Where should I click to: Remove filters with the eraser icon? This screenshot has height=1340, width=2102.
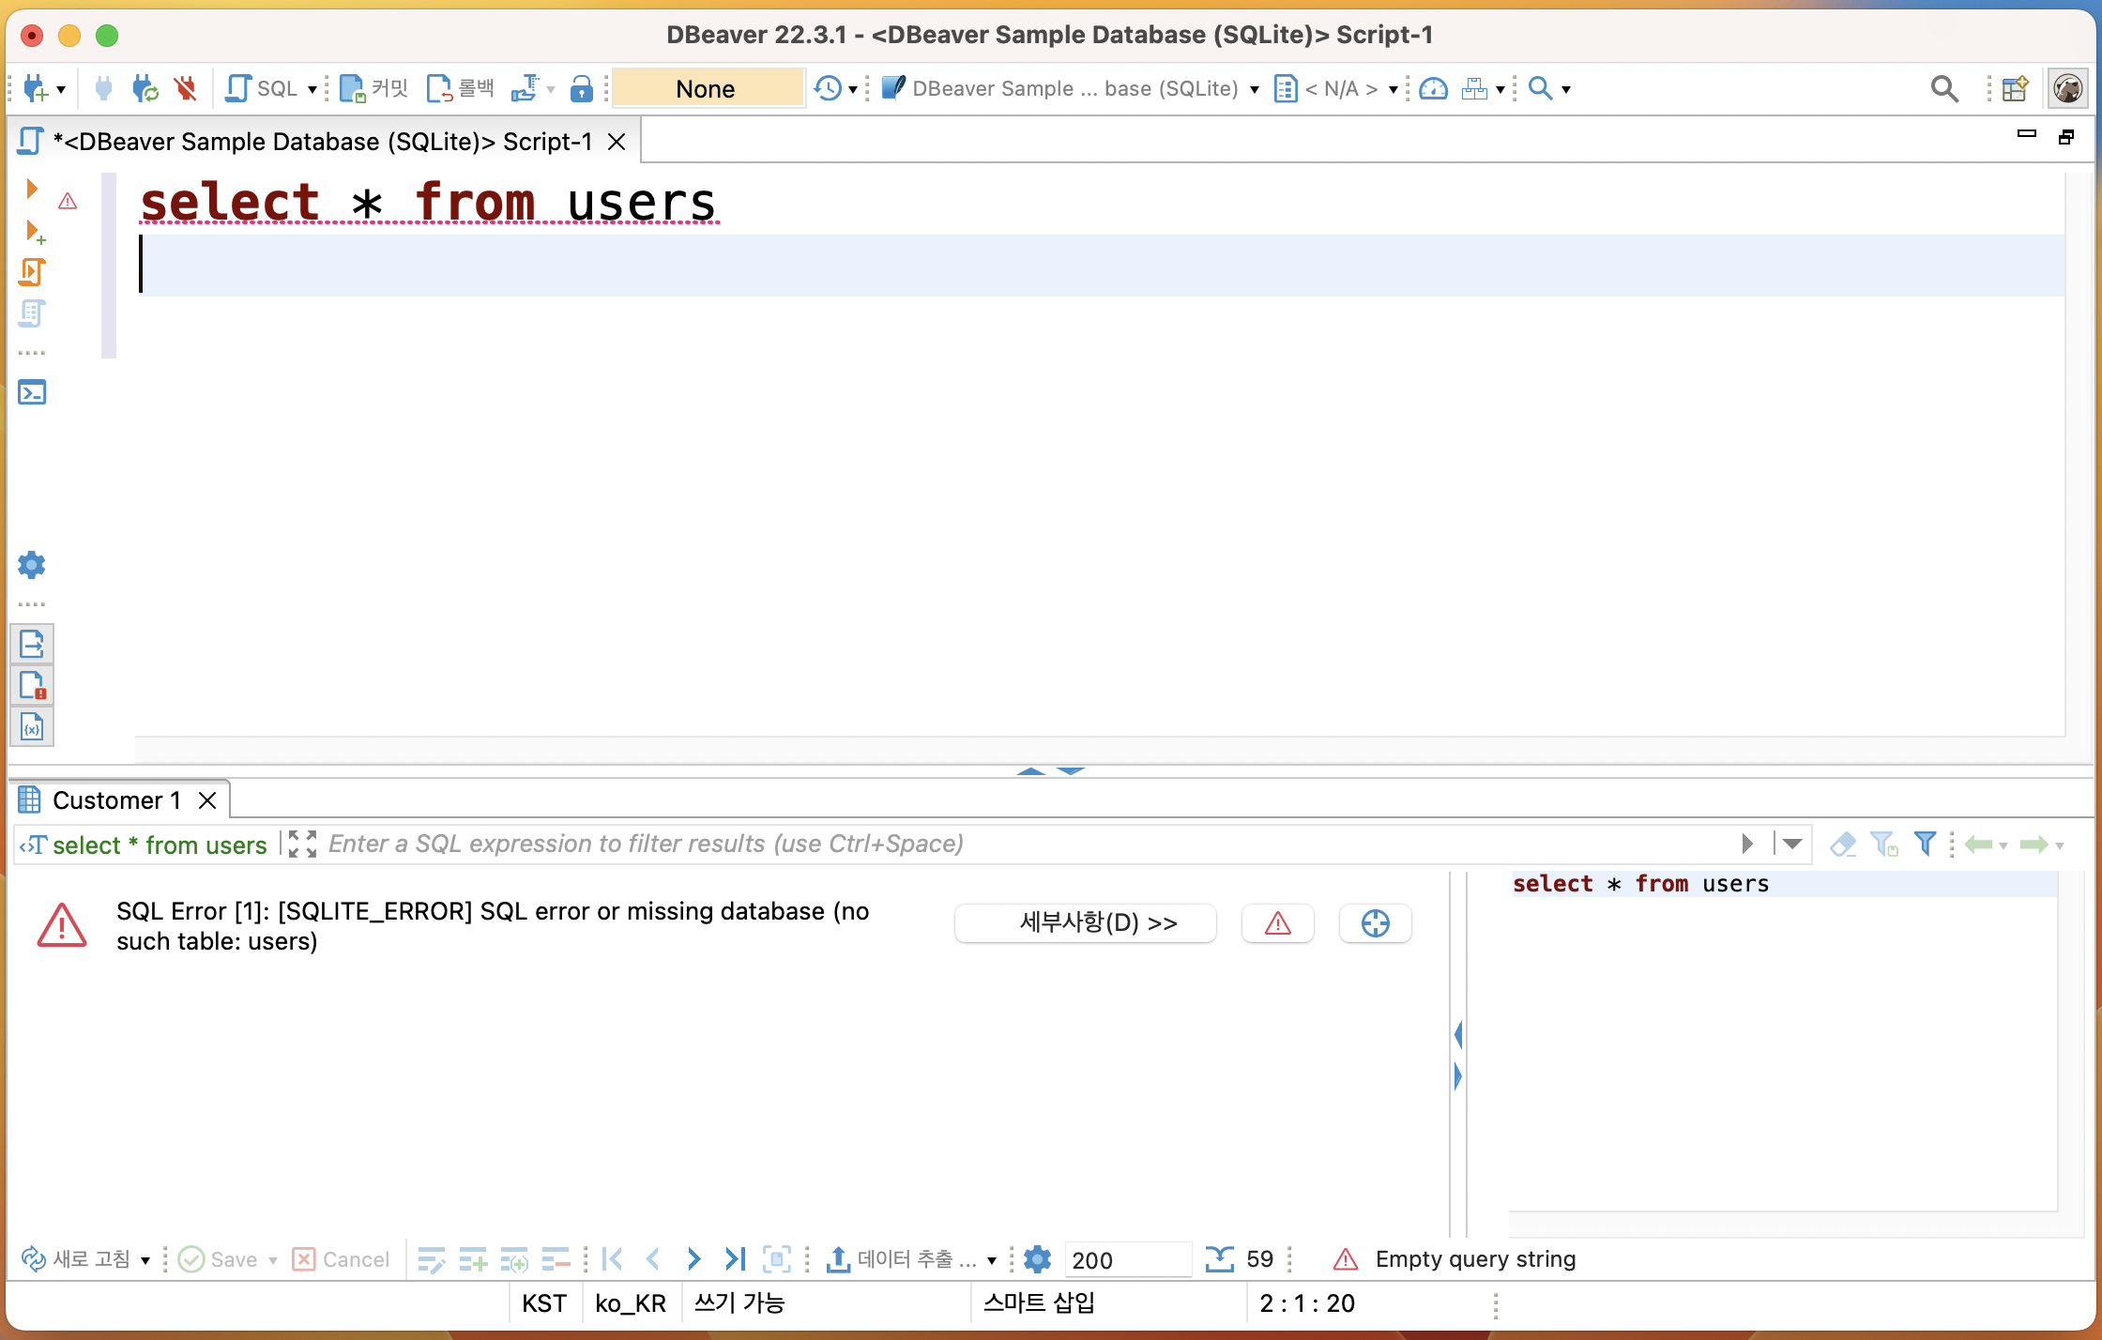pyautogui.click(x=1842, y=845)
